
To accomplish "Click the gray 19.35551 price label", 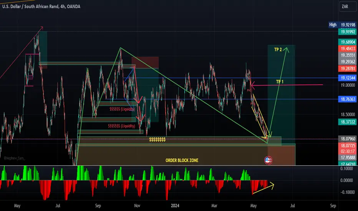I will click(348, 55).
